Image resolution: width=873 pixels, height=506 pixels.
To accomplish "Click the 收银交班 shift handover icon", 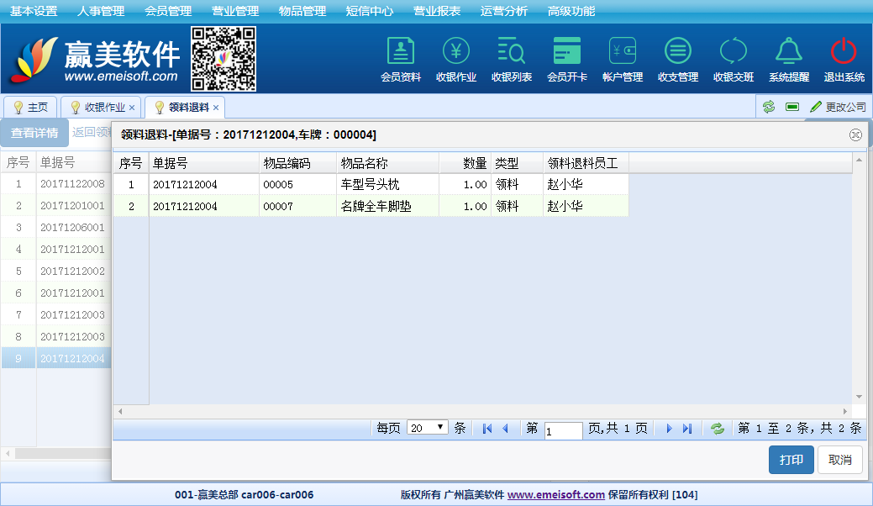I will tap(733, 52).
